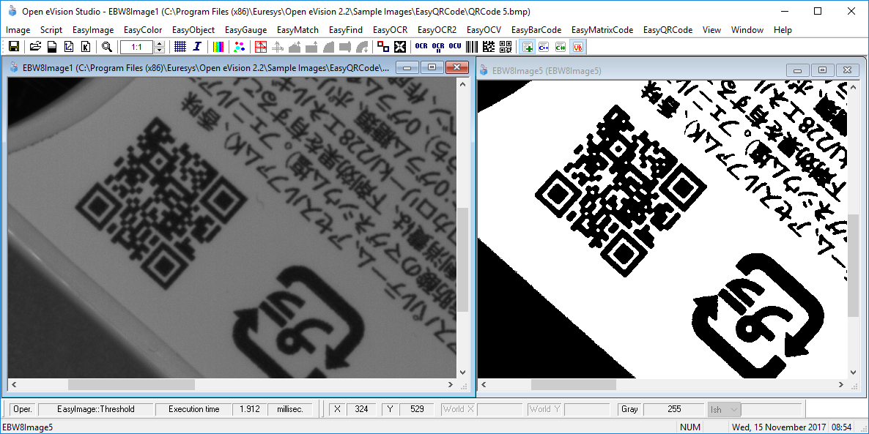Click EBW8Image1 scroll left arrow
This screenshot has width=869, height=434.
coord(12,384)
